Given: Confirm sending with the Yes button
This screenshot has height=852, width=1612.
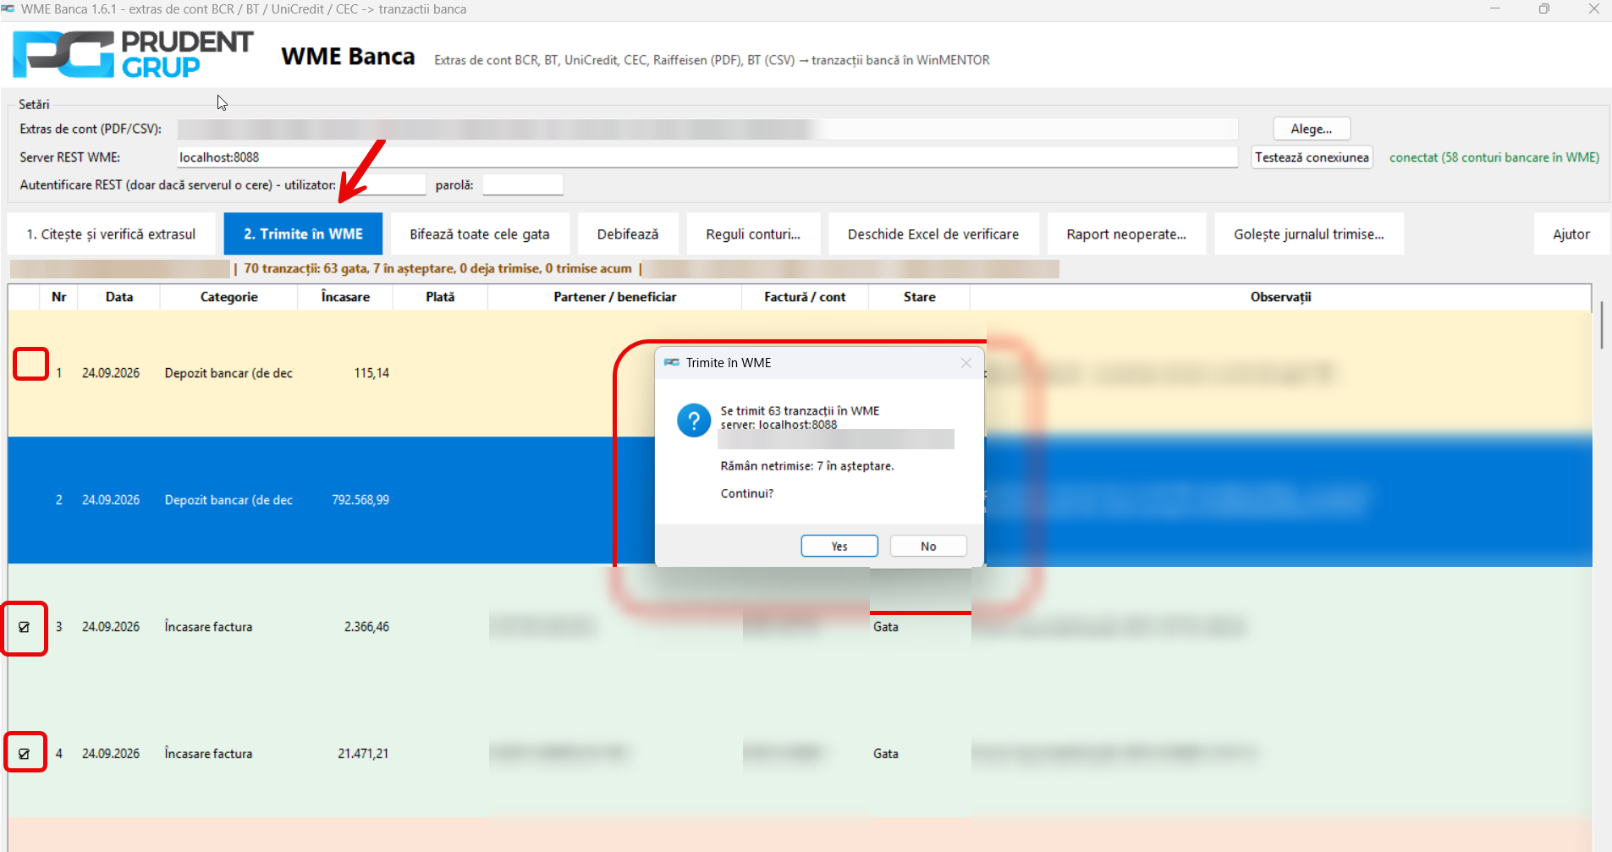Looking at the screenshot, I should pos(839,547).
